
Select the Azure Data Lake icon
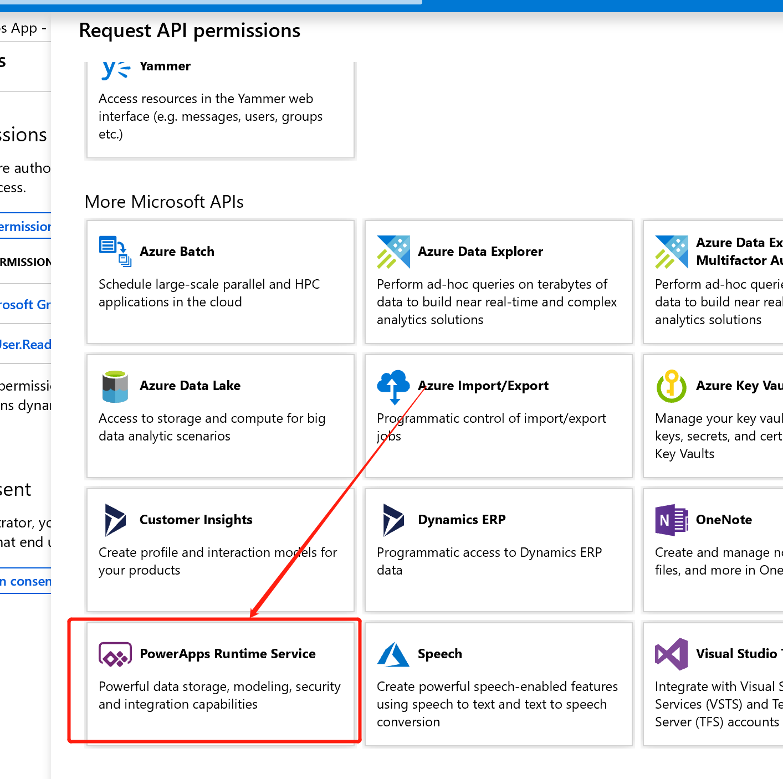point(115,386)
